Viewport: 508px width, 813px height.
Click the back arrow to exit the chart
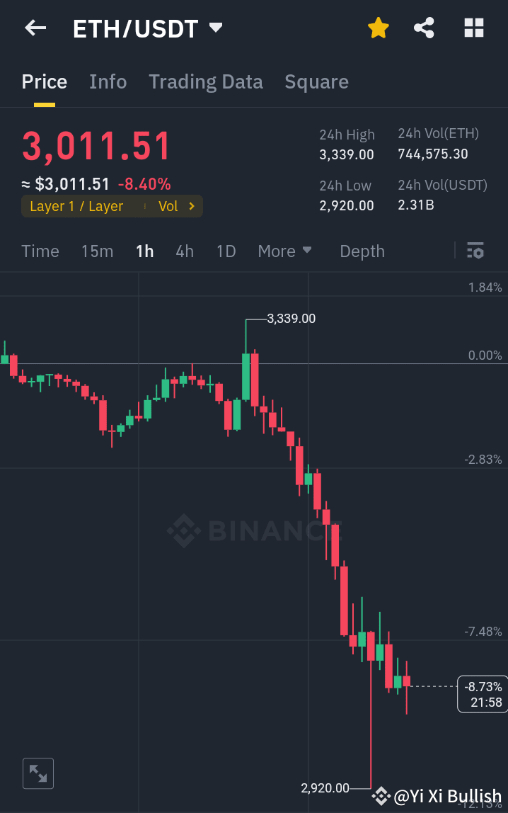[35, 28]
